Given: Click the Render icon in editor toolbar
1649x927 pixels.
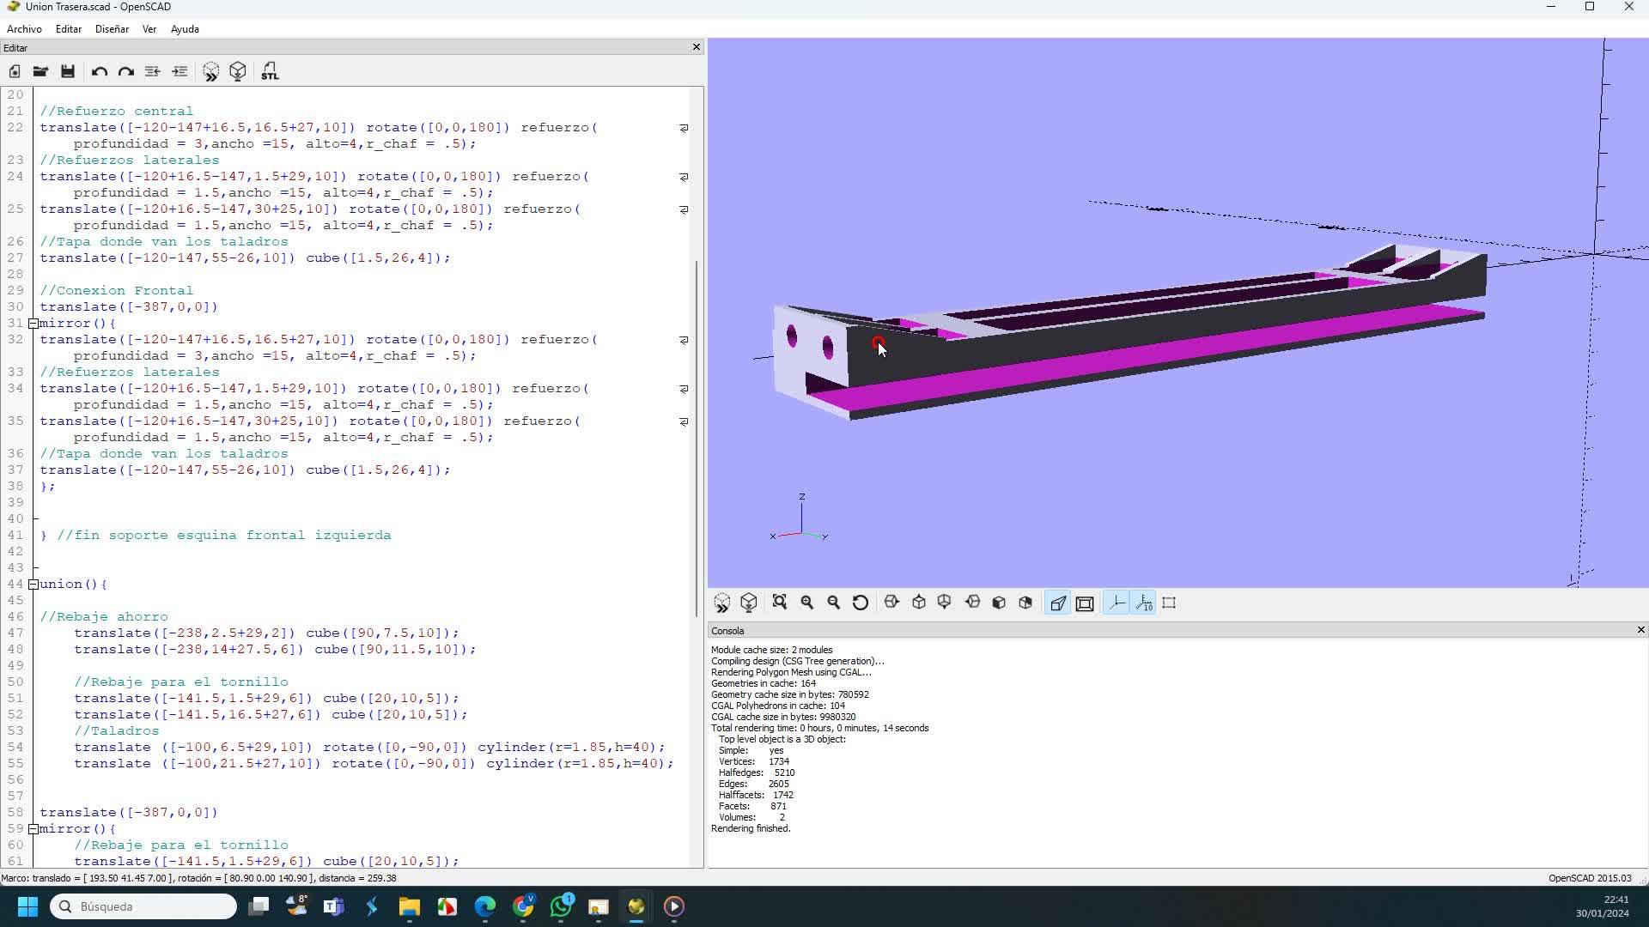Looking at the screenshot, I should [x=238, y=71].
